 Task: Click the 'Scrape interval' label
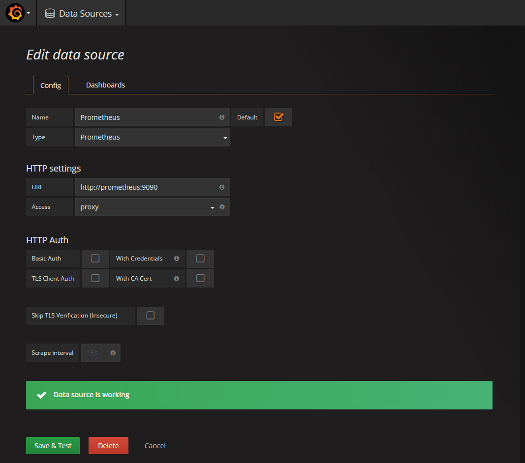pos(53,352)
